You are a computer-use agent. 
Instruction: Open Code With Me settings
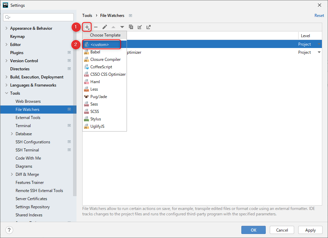tap(28, 158)
